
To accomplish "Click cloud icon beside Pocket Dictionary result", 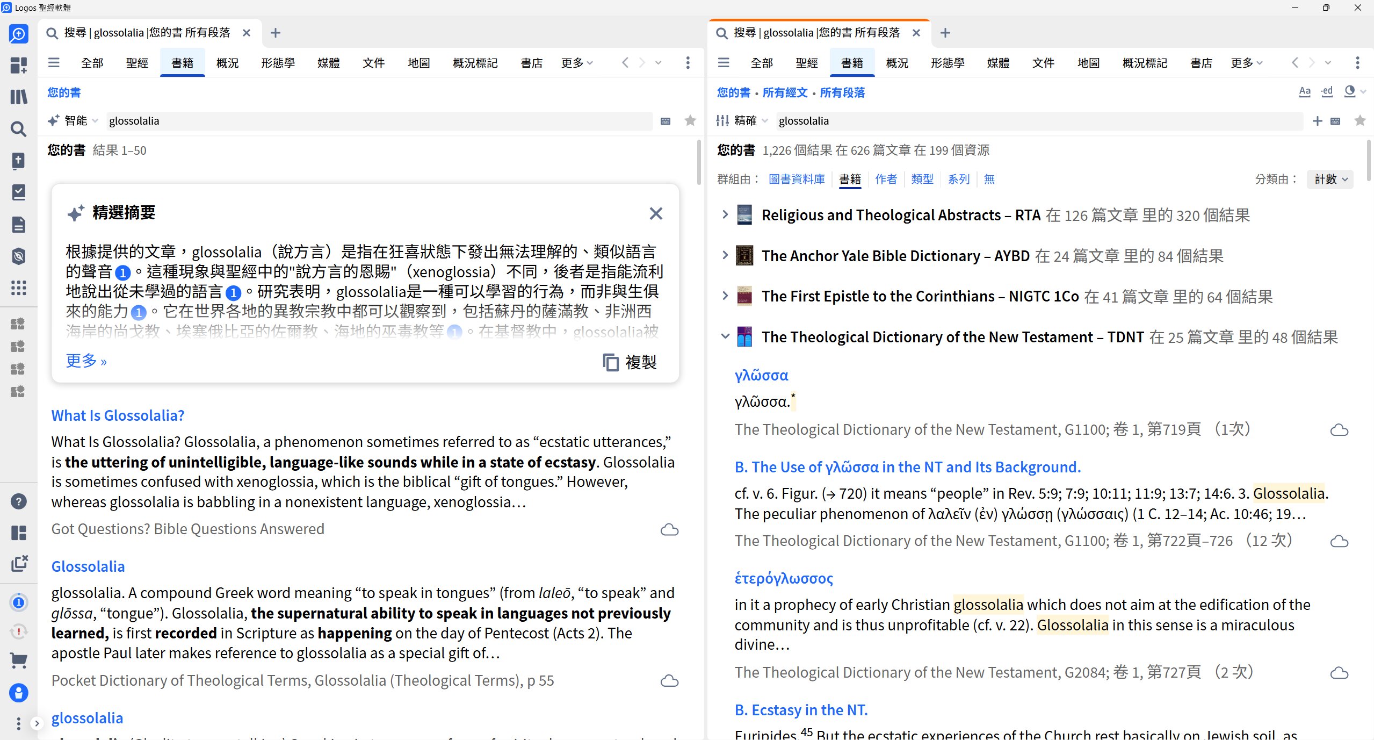I will point(669,681).
